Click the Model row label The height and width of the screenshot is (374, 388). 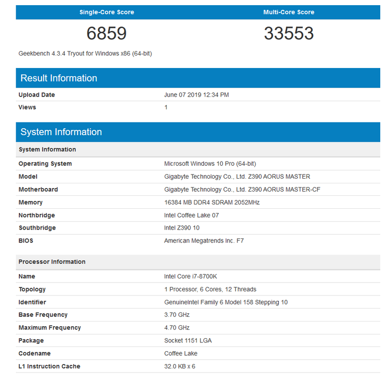tap(28, 177)
